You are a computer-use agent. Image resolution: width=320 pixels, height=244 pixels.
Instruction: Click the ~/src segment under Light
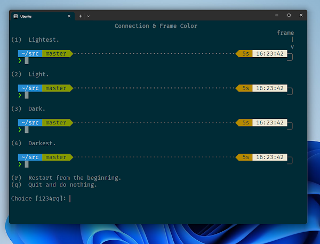coord(30,88)
